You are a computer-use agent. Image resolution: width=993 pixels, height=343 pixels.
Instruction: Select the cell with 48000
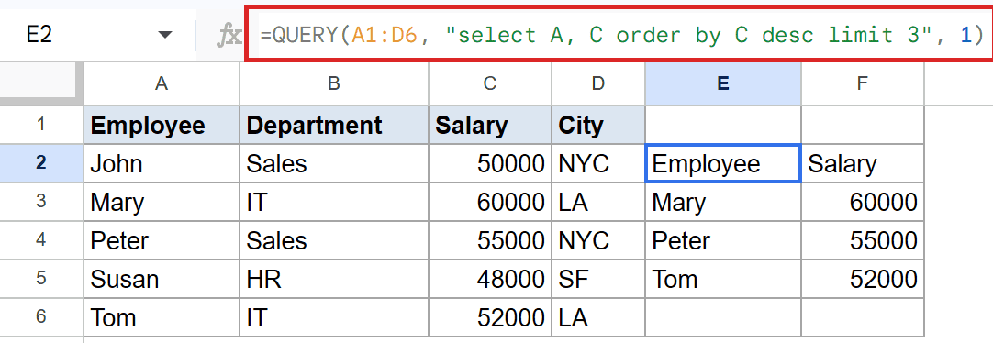point(489,279)
